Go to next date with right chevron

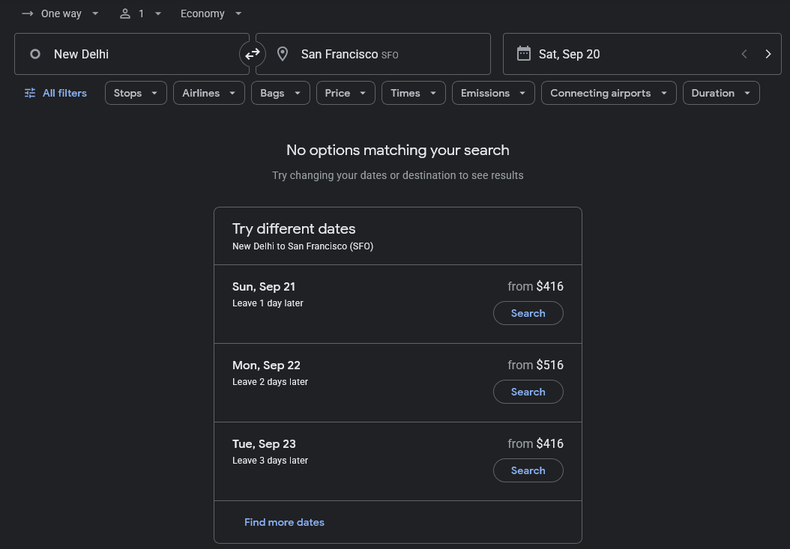click(768, 54)
